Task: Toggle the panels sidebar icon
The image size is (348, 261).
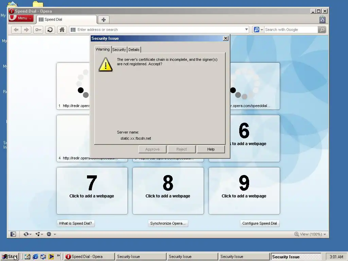Action: pyautogui.click(x=13, y=234)
